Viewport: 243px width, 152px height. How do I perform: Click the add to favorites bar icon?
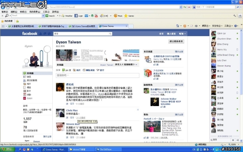(x=17, y=21)
